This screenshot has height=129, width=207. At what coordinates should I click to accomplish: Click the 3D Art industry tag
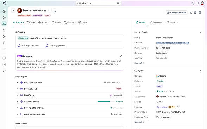point(172,107)
